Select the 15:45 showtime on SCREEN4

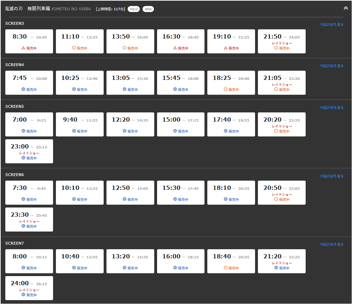point(181,83)
